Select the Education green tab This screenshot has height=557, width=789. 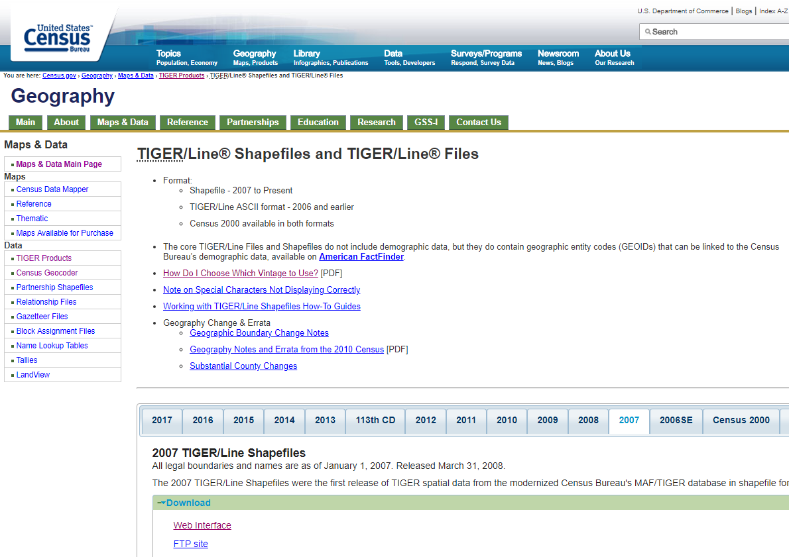[318, 122]
